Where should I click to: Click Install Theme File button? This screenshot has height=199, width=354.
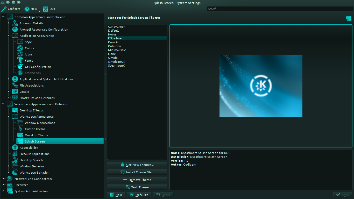point(137,172)
